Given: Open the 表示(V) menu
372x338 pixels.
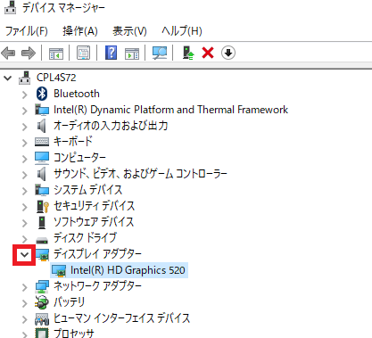Looking at the screenshot, I should point(129,31).
